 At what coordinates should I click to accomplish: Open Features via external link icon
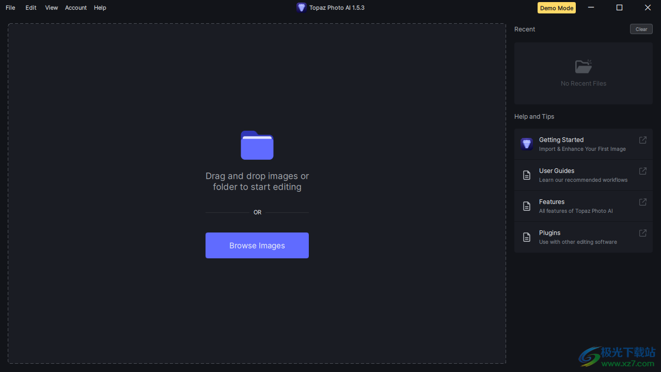click(643, 202)
